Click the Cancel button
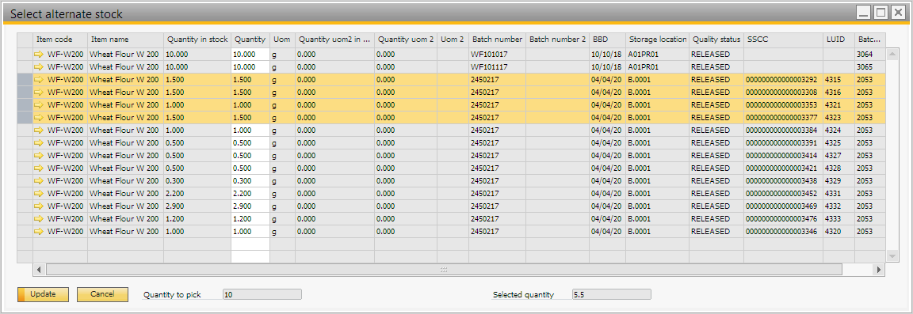913x314 pixels. tap(102, 294)
